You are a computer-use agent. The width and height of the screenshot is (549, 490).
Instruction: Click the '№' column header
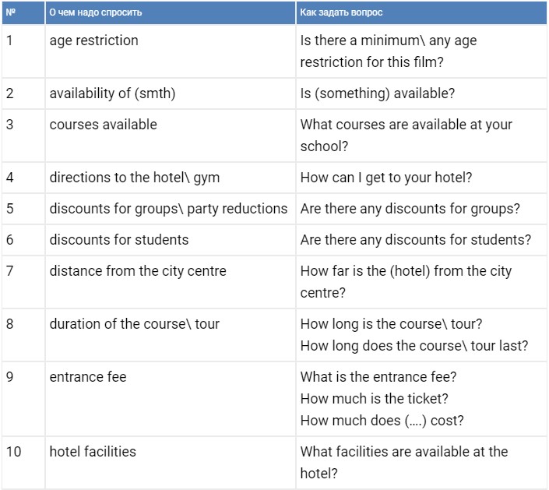point(23,12)
